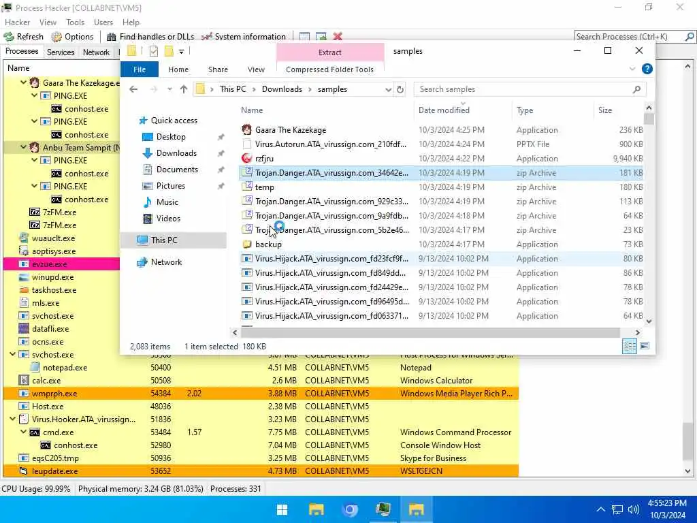
Task: Select the wmprph.exe process row
Action: (261, 393)
